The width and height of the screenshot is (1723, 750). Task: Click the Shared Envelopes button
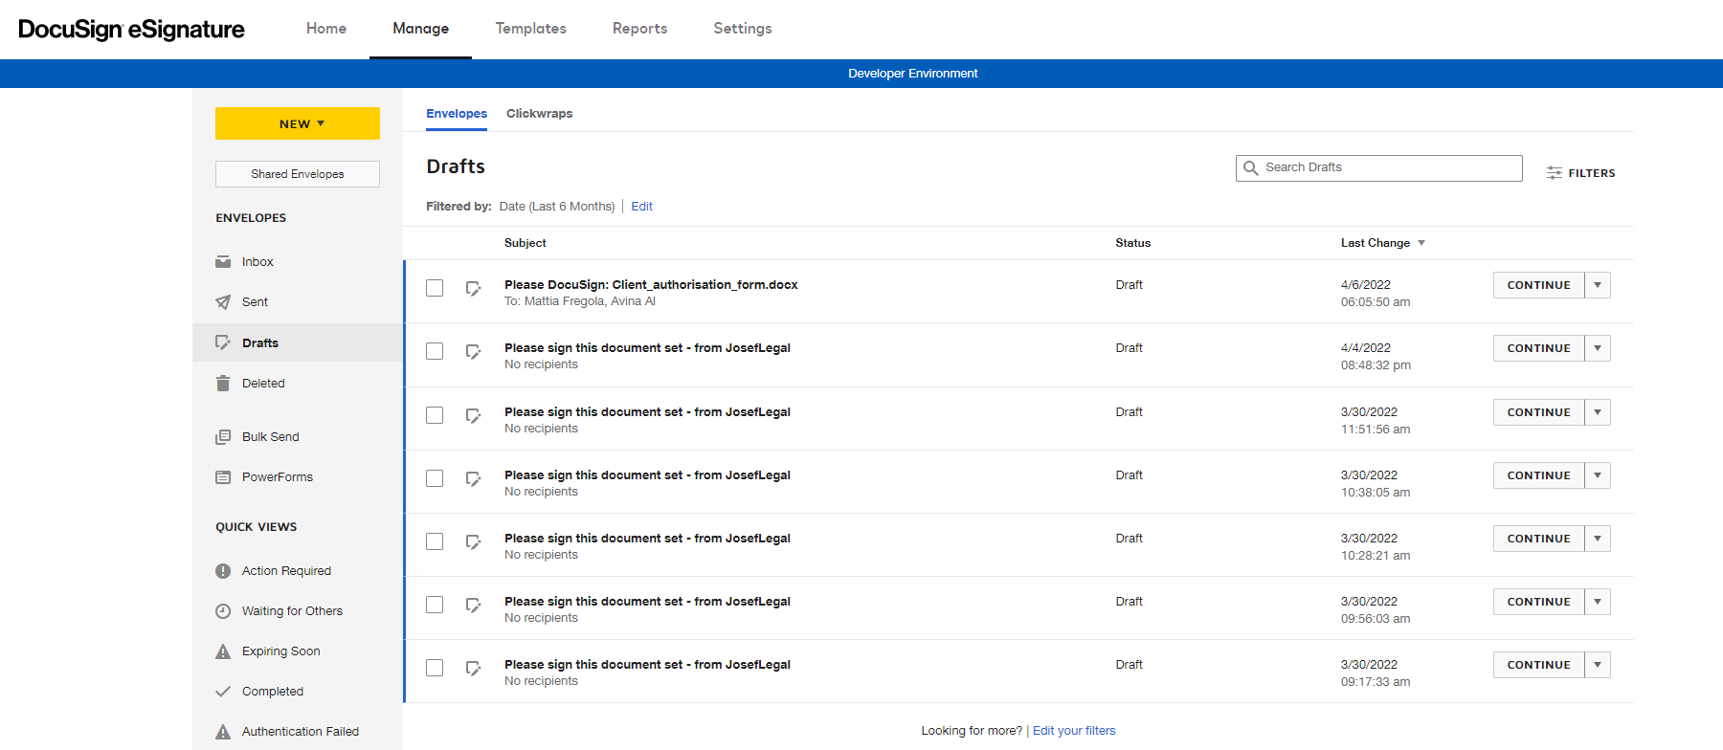click(298, 174)
